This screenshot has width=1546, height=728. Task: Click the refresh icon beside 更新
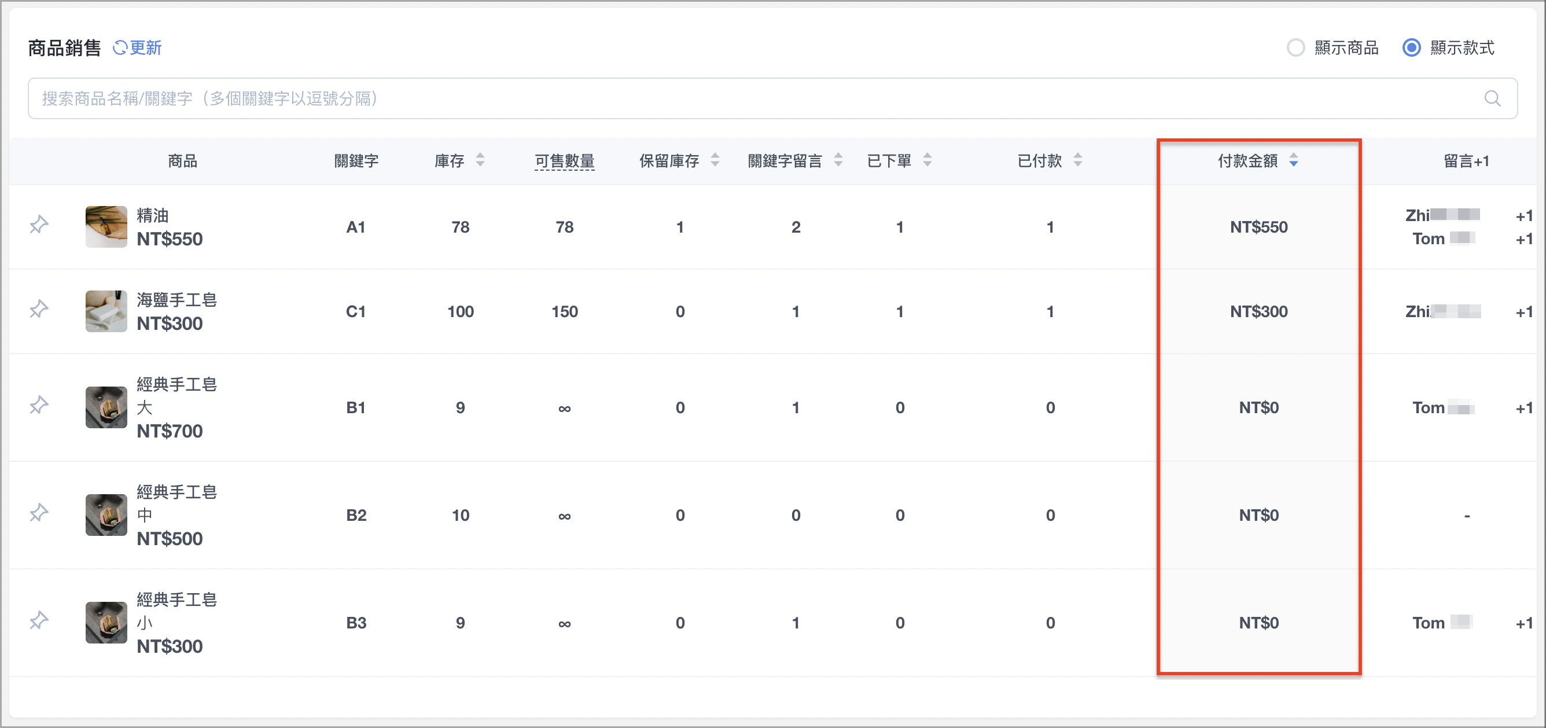click(120, 47)
